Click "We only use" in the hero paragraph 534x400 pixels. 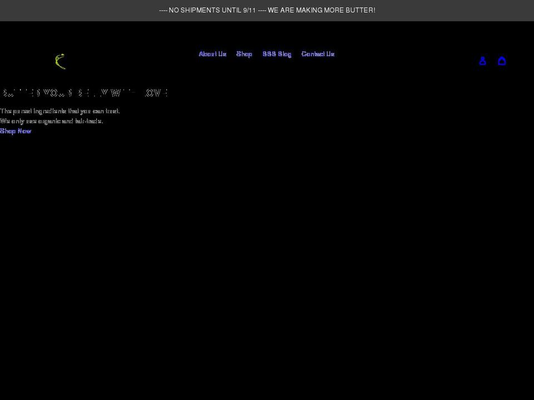point(18,121)
